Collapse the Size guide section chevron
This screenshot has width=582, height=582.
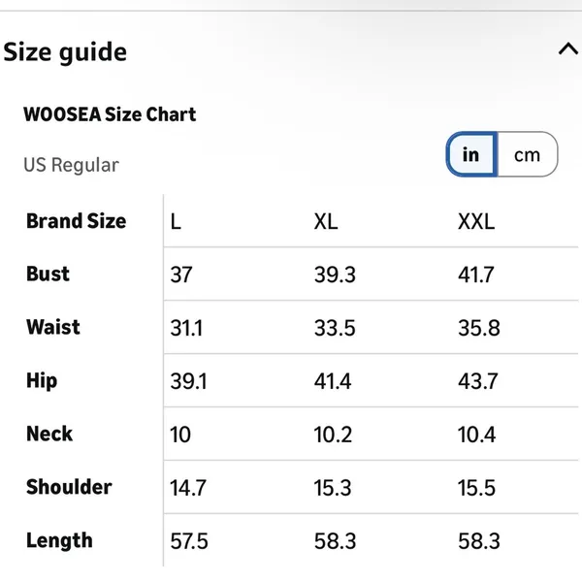point(568,49)
